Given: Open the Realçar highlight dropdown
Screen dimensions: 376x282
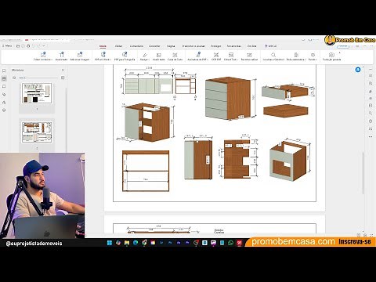Looking at the screenshot, I should click(x=145, y=56).
